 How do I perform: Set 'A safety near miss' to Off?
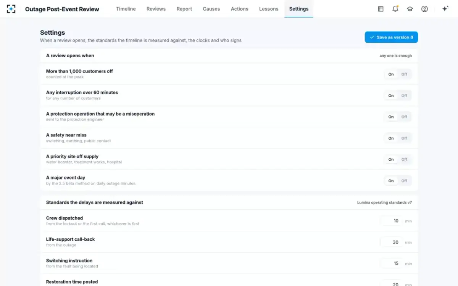[x=404, y=138]
